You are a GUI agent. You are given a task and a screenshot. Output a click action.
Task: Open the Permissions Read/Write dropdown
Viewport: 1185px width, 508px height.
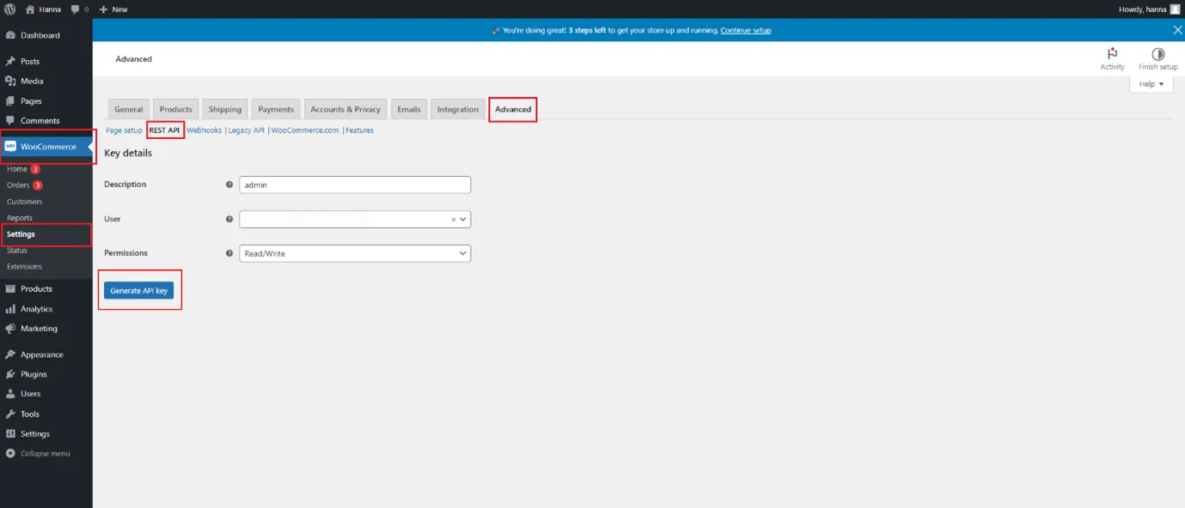(355, 253)
